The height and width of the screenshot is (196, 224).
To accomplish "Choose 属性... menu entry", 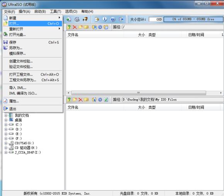I will click(32, 101).
